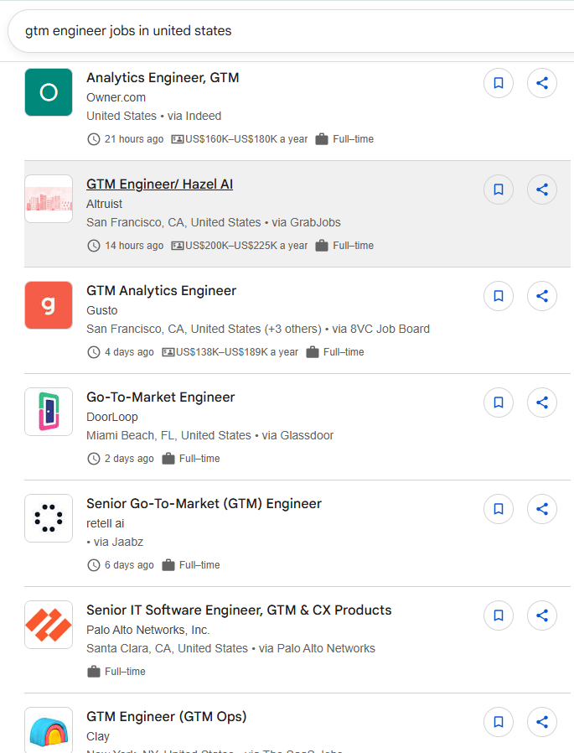Bookmark the Gusto GTM Analytics Engineer job

point(499,296)
